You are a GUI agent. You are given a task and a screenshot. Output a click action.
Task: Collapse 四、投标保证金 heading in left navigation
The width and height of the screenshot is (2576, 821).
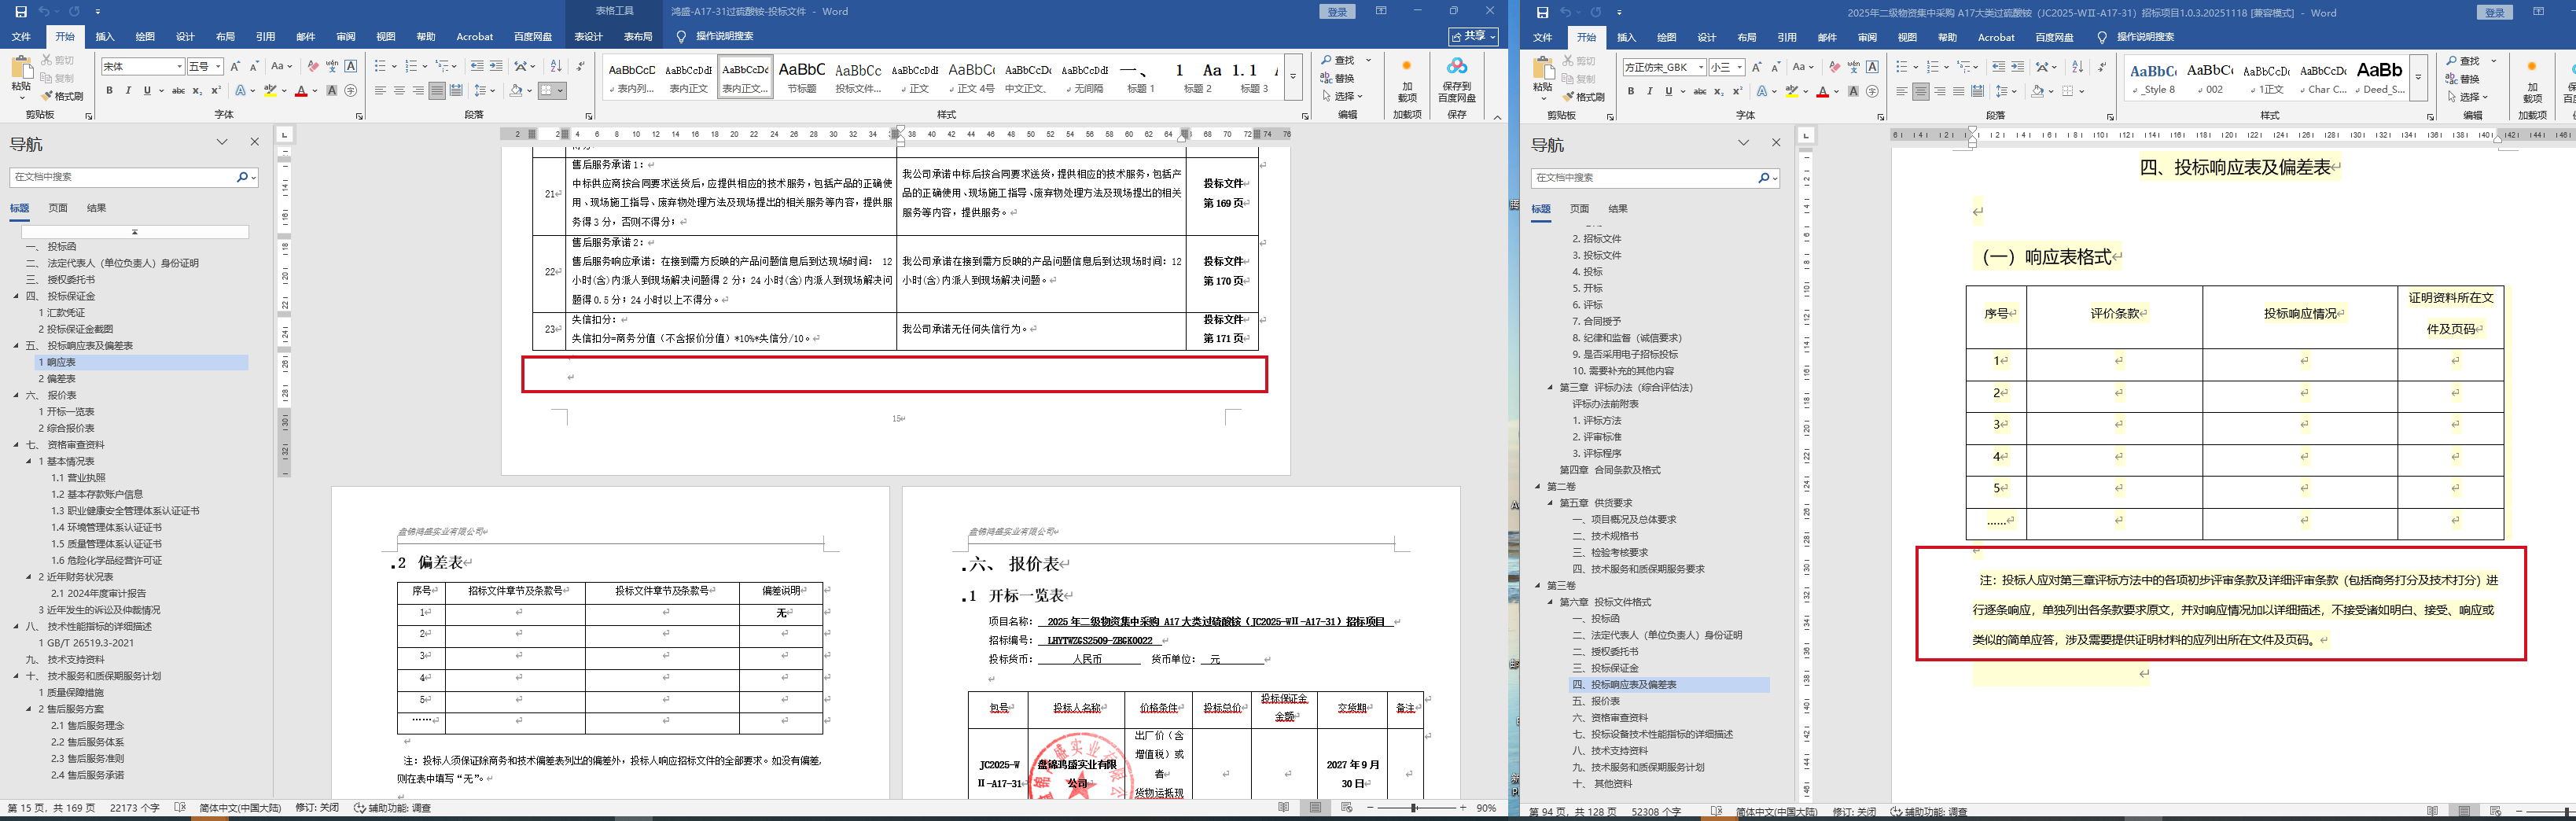(15, 296)
